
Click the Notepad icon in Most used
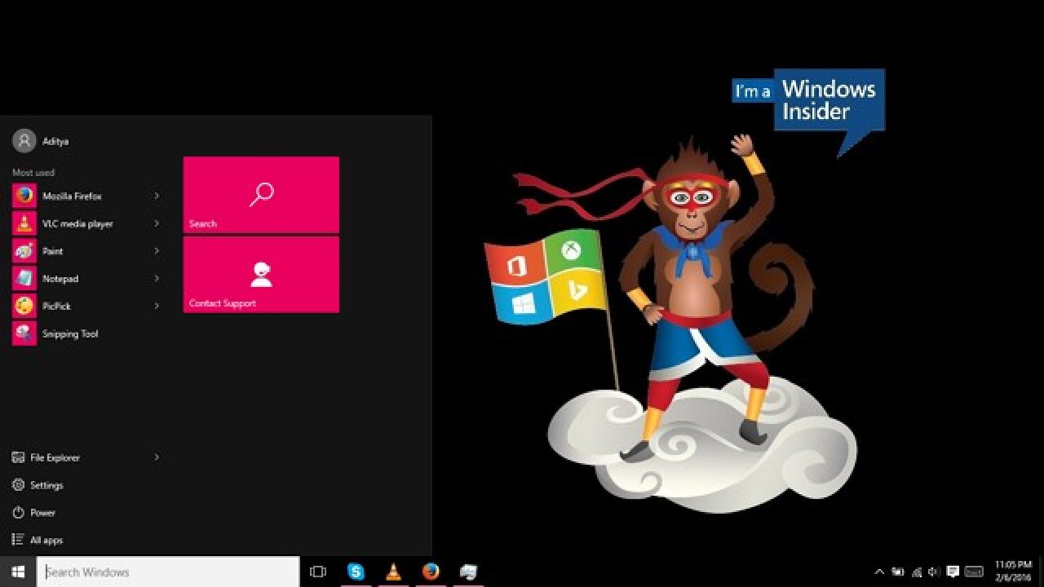coord(24,279)
